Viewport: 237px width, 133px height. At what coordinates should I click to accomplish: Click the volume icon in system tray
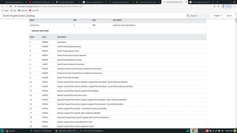tap(222, 131)
